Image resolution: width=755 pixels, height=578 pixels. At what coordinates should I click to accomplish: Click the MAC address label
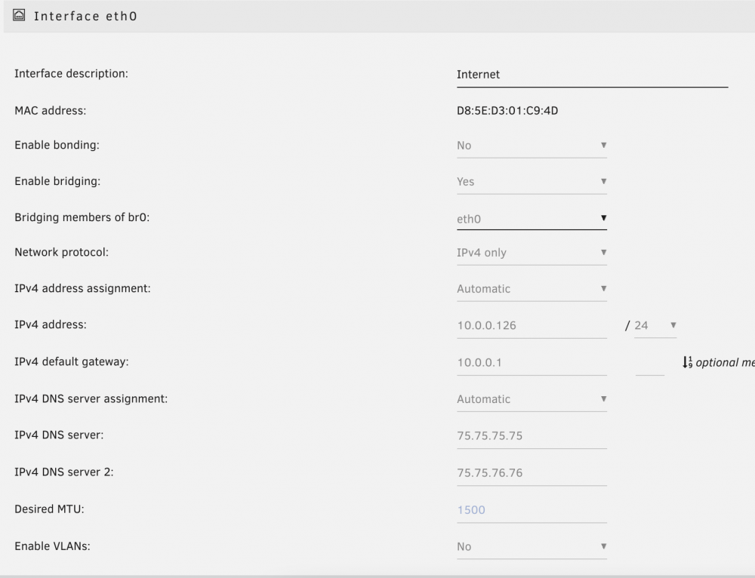(x=50, y=111)
